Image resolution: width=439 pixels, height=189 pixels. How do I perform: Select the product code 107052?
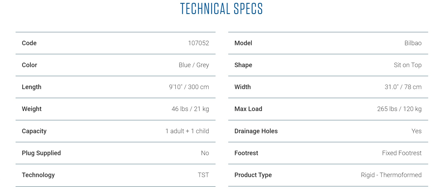pyautogui.click(x=198, y=43)
